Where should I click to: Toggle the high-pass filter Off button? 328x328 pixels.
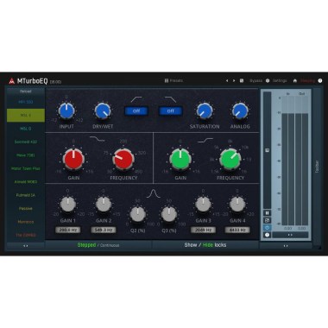point(136,111)
